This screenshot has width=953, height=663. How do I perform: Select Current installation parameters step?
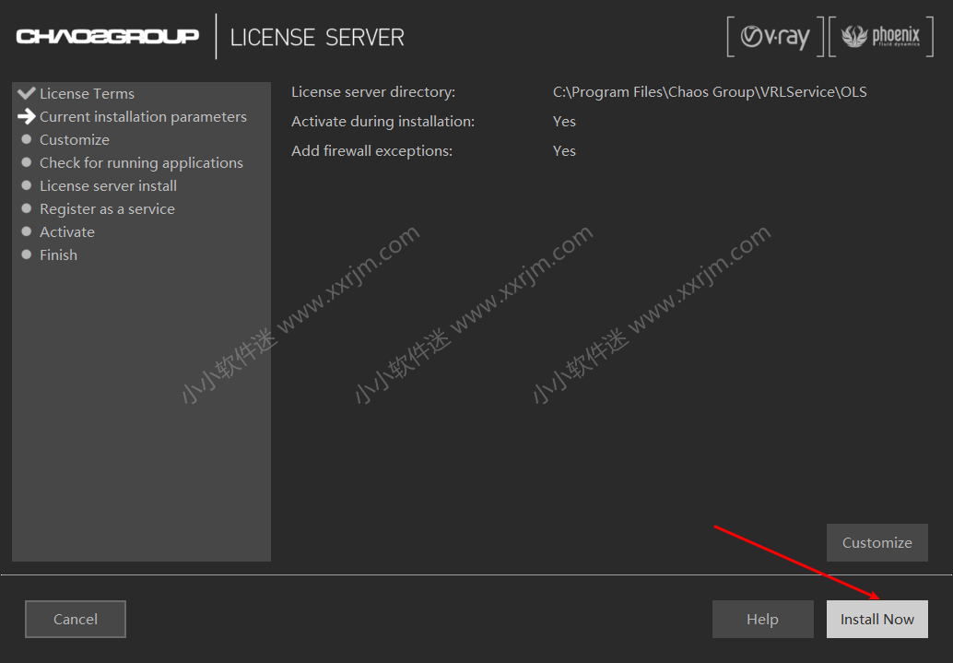[x=143, y=117]
